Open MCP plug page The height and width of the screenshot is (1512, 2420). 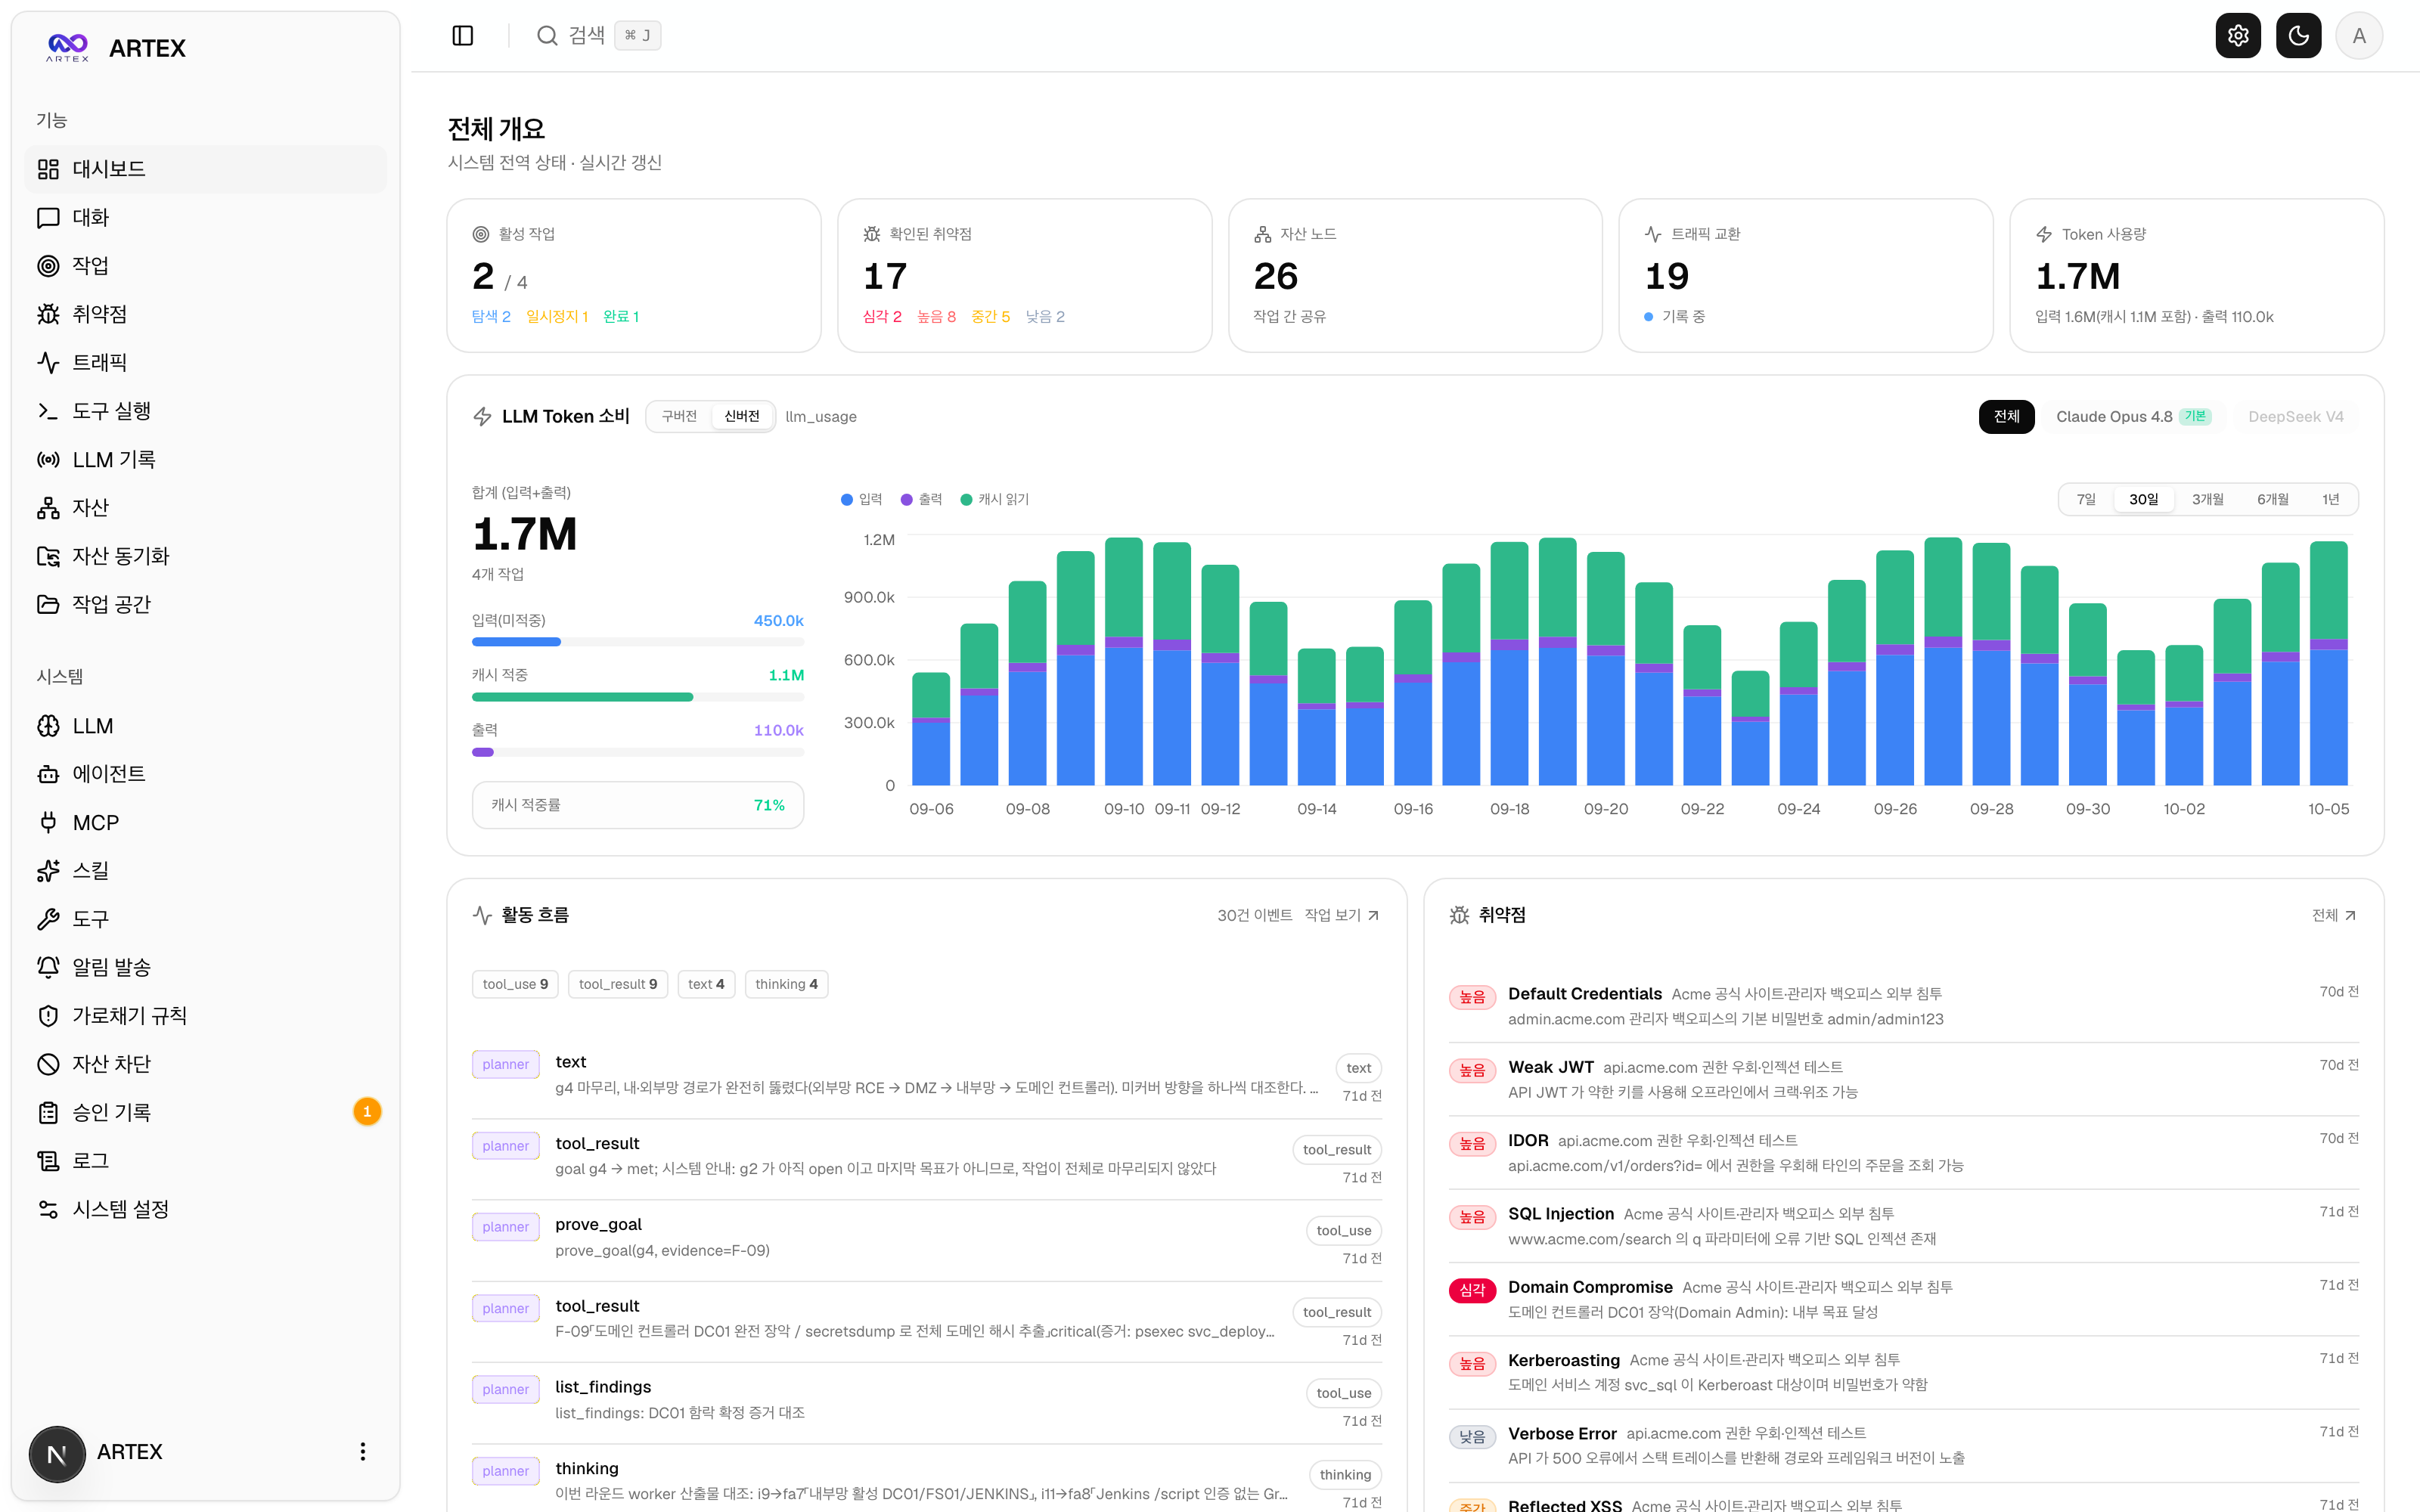click(205, 822)
